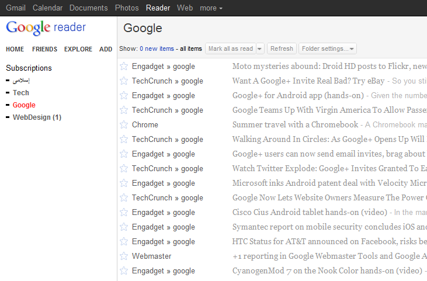Click the Google folder title heading
427x281 pixels.
143,28
